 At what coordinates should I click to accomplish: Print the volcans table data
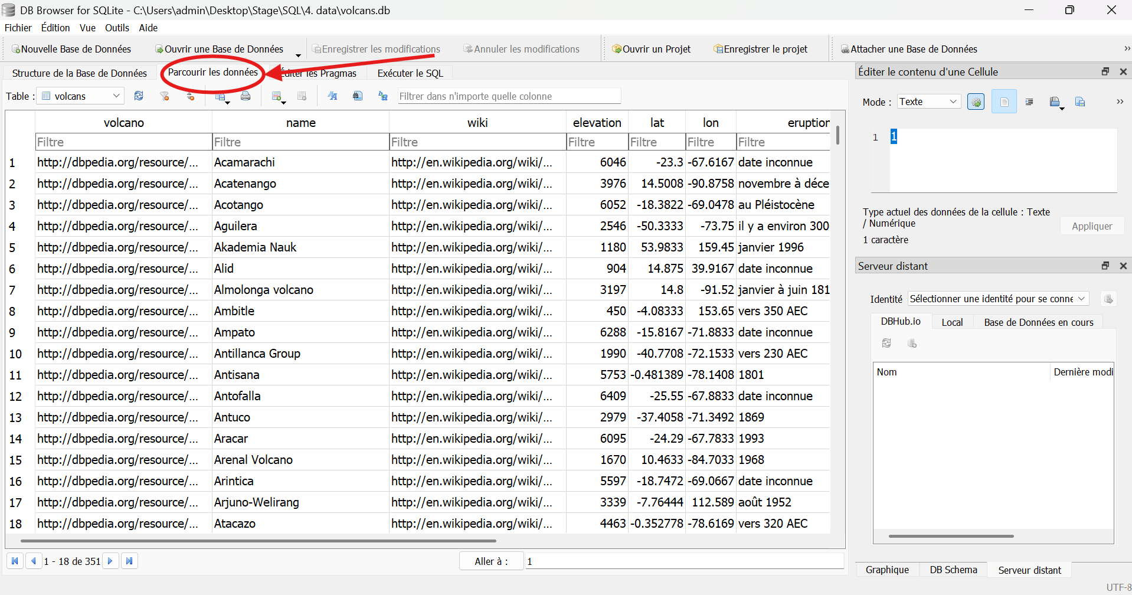(x=246, y=96)
